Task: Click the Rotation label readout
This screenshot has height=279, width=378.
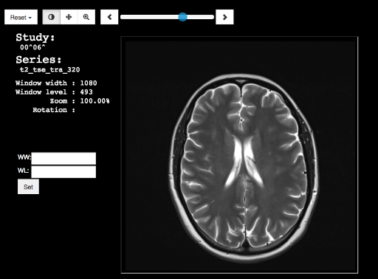Action: click(x=54, y=110)
